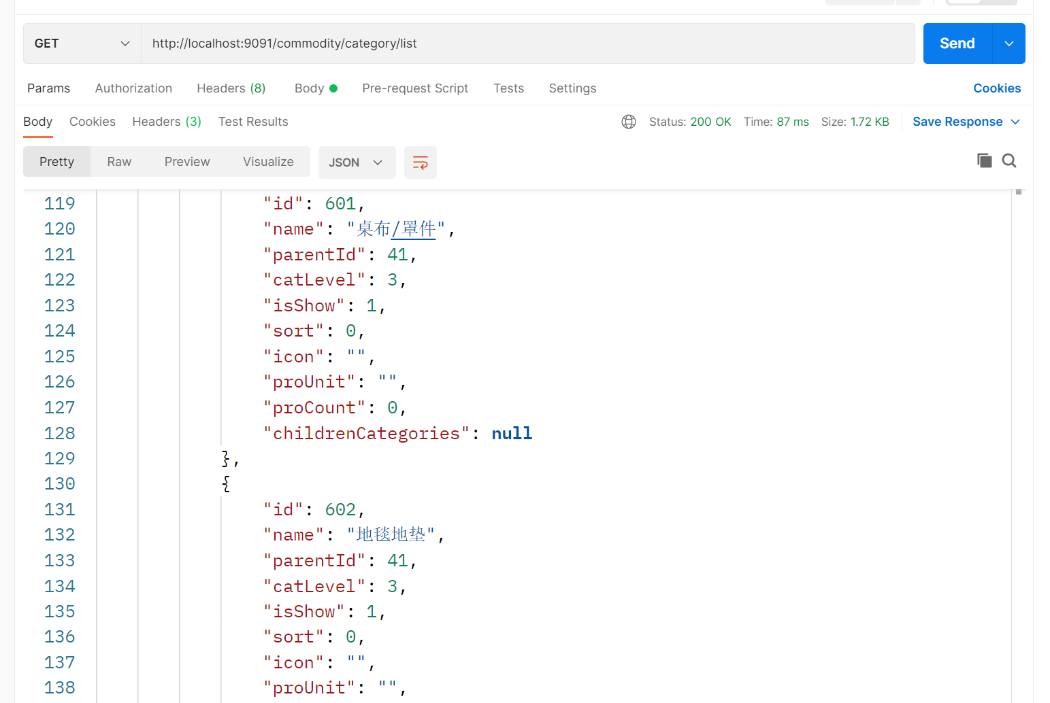Click the "id": 602 line

(314, 509)
